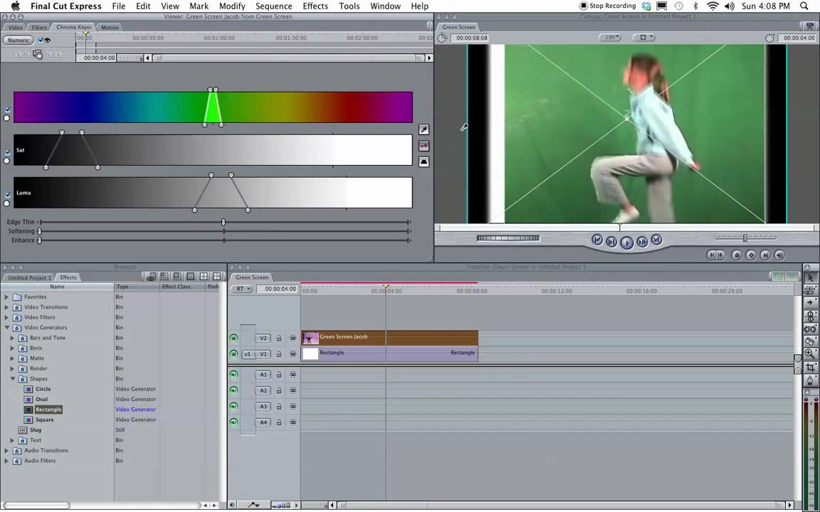
Task: Collapse the Video Generators bin
Action: tap(6, 328)
